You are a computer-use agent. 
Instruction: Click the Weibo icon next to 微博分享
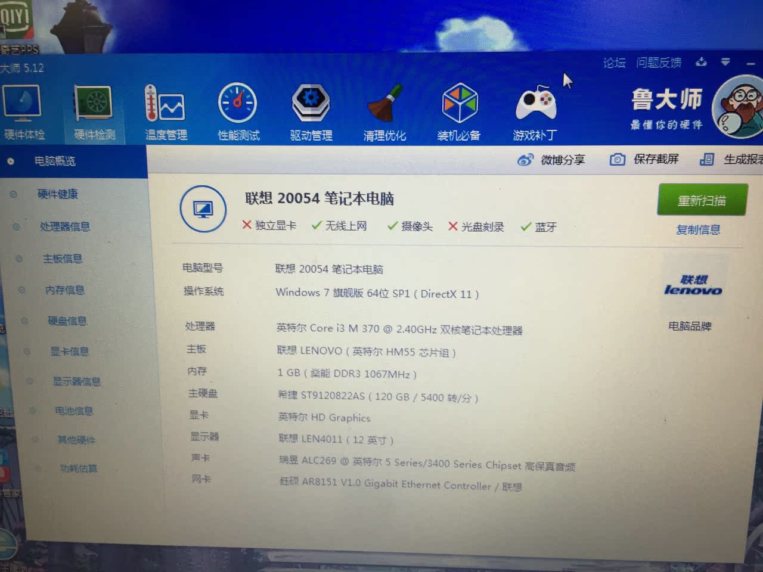[x=525, y=160]
